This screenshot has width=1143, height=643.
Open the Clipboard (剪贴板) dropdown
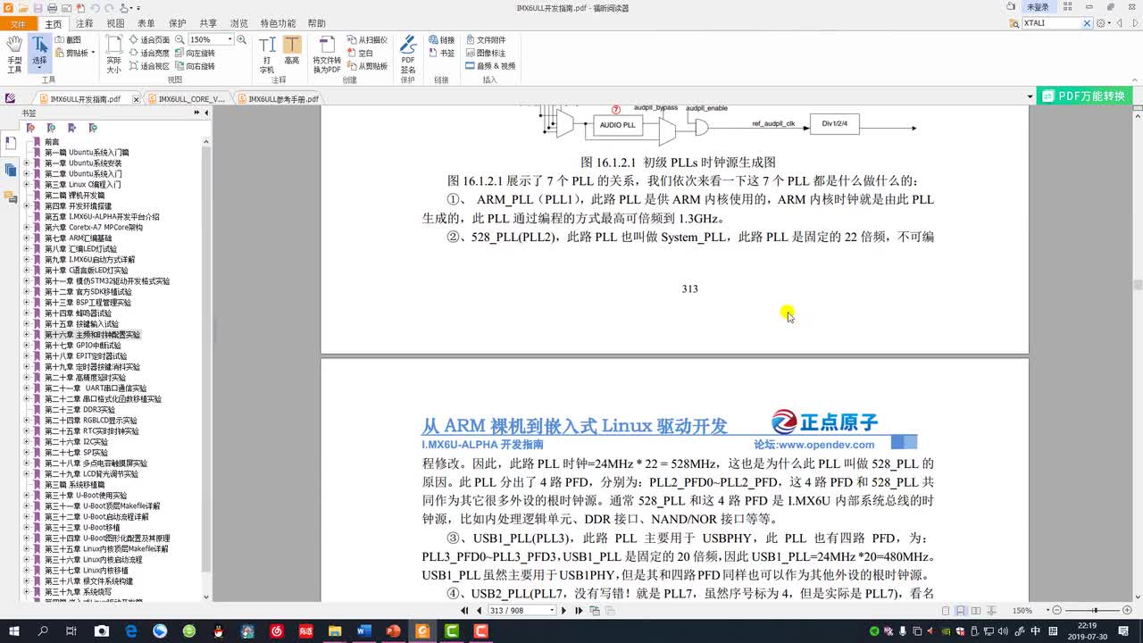pyautogui.click(x=76, y=53)
